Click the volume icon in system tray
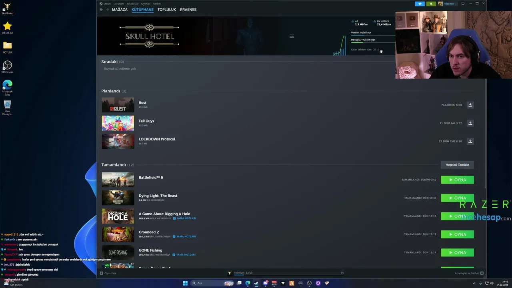Screen dimensions: 512x288 click(x=492, y=283)
